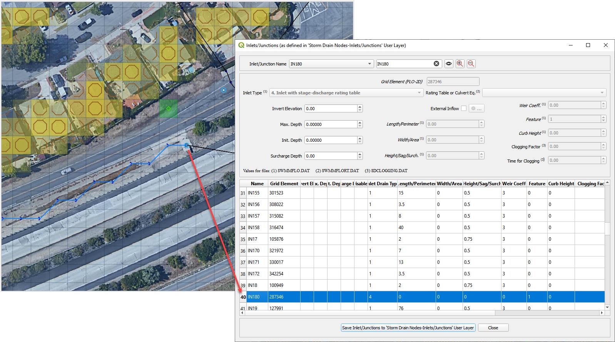The height and width of the screenshot is (342, 615).
Task: Open the External Inflow settings button
Action: pyautogui.click(x=476, y=109)
